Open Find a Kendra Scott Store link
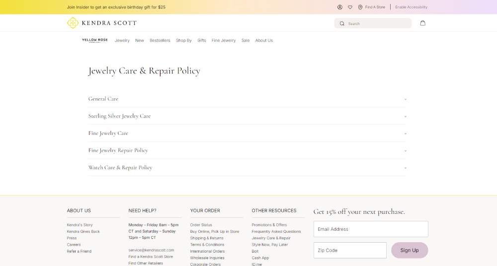The height and width of the screenshot is (266, 497). coord(151,257)
